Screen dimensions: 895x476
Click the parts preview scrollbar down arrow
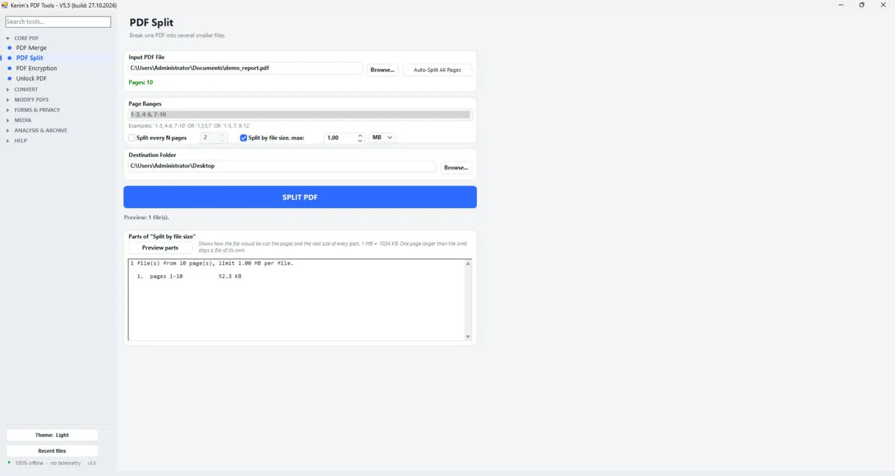click(x=468, y=337)
